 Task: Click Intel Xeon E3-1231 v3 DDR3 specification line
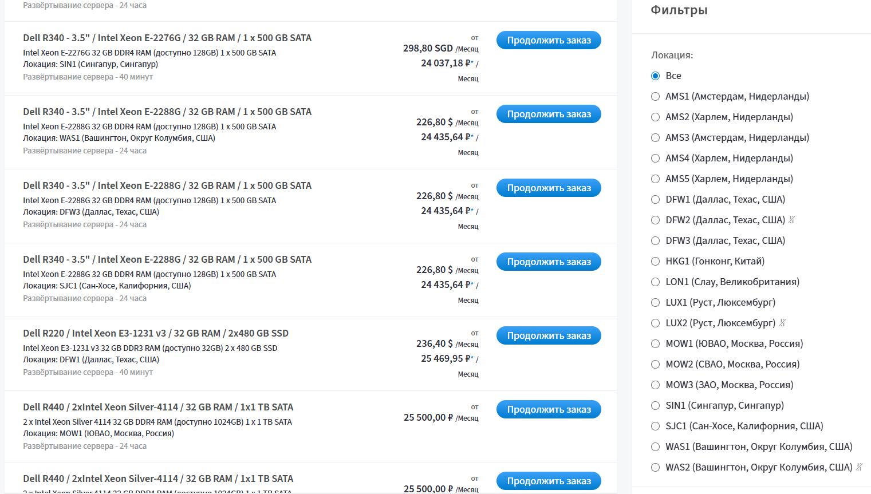tap(150, 348)
